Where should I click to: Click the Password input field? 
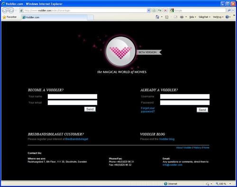pos(185,103)
